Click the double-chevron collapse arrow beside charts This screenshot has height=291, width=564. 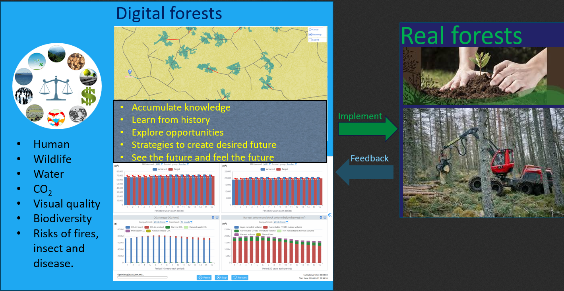coord(329,215)
